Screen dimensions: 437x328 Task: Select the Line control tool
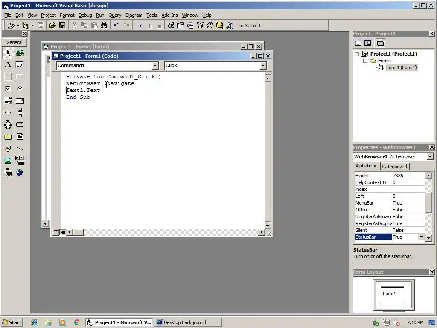point(20,148)
